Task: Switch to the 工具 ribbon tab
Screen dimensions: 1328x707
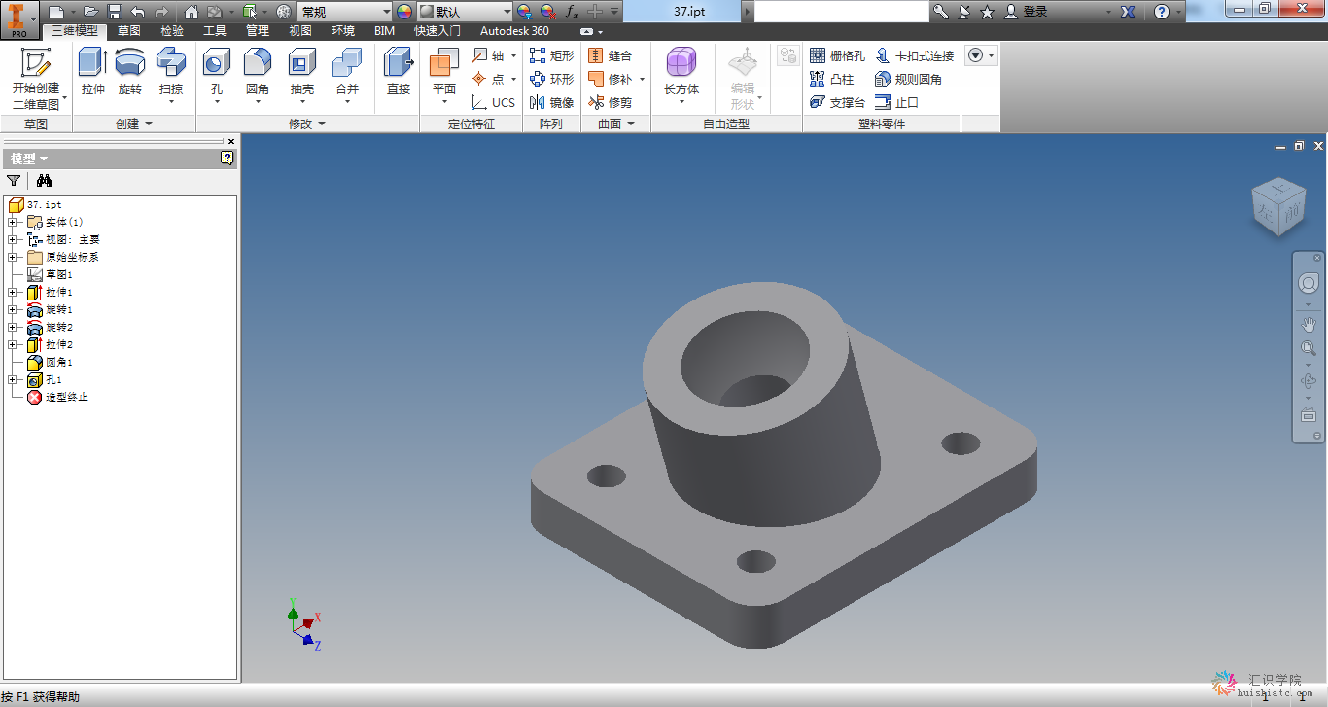Action: pyautogui.click(x=215, y=30)
